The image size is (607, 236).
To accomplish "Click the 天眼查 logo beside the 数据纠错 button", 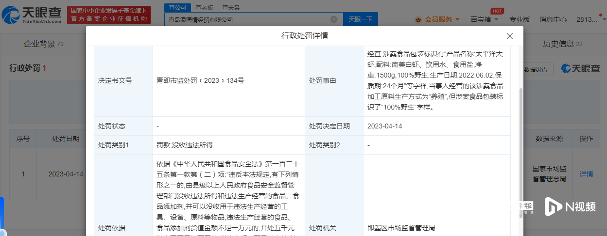I will click(x=580, y=69).
